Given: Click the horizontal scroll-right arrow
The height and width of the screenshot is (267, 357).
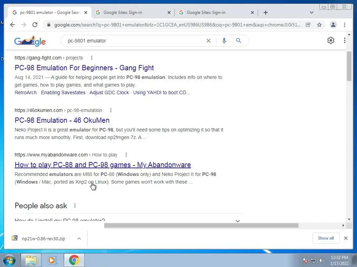Looking at the screenshot, I should coord(343,225).
